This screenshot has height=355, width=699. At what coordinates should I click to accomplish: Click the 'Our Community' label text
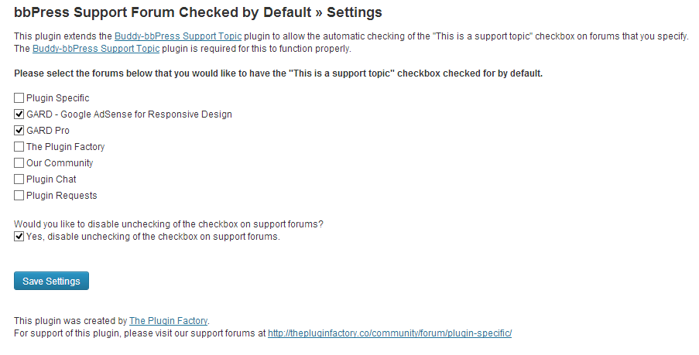[60, 163]
